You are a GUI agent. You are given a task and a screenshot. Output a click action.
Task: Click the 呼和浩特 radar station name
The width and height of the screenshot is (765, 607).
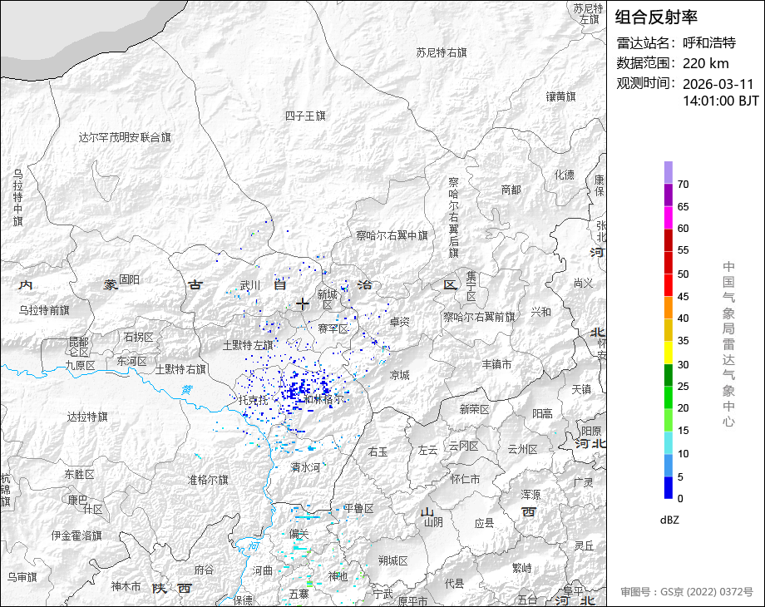pos(709,43)
